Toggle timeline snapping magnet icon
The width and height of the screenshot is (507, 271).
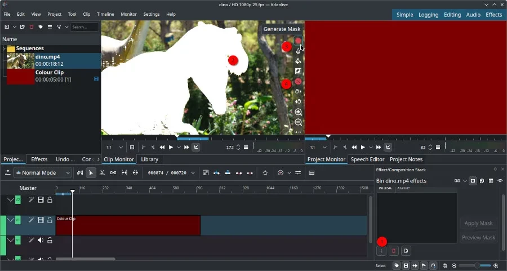[433, 265]
